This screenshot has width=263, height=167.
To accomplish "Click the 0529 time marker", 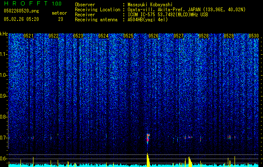I will pyautogui.click(x=229, y=36).
